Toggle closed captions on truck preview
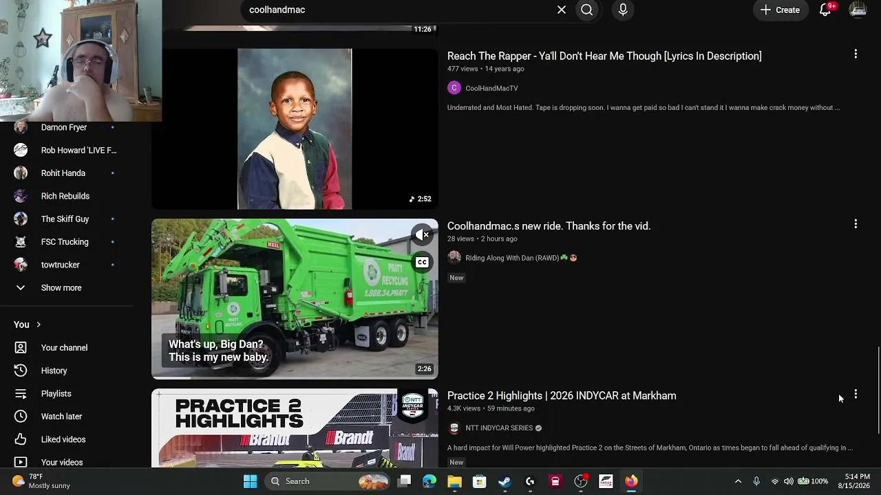The image size is (881, 495). pos(422,262)
